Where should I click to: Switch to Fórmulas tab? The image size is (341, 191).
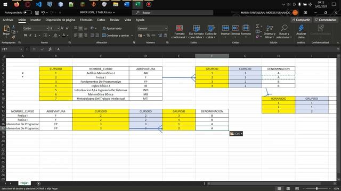tap(86, 20)
